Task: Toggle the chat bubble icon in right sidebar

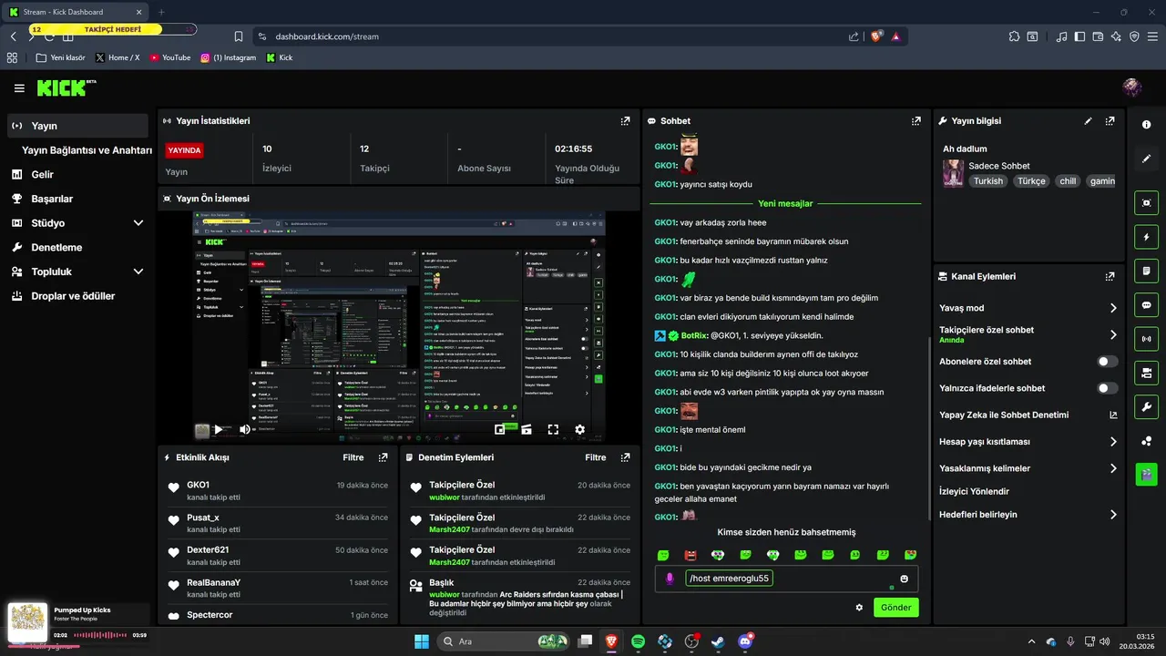Action: (1146, 304)
